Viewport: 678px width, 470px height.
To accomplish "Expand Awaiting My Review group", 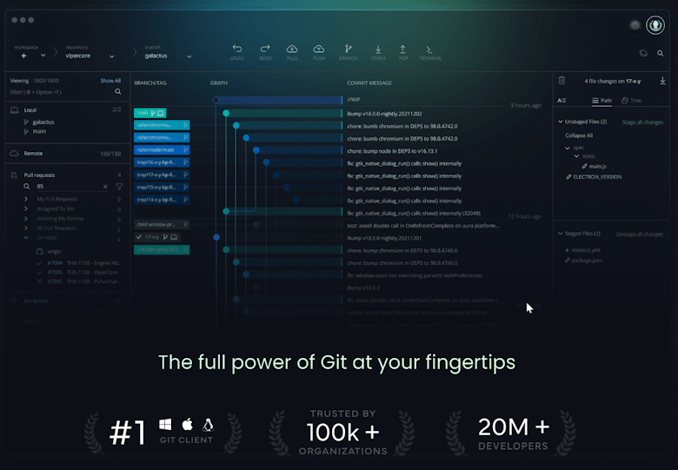I will point(26,219).
